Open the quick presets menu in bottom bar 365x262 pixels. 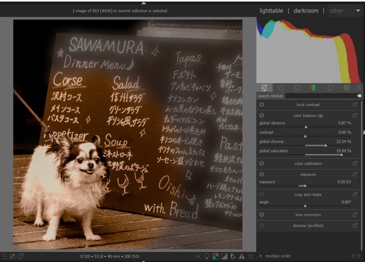coord(4,256)
